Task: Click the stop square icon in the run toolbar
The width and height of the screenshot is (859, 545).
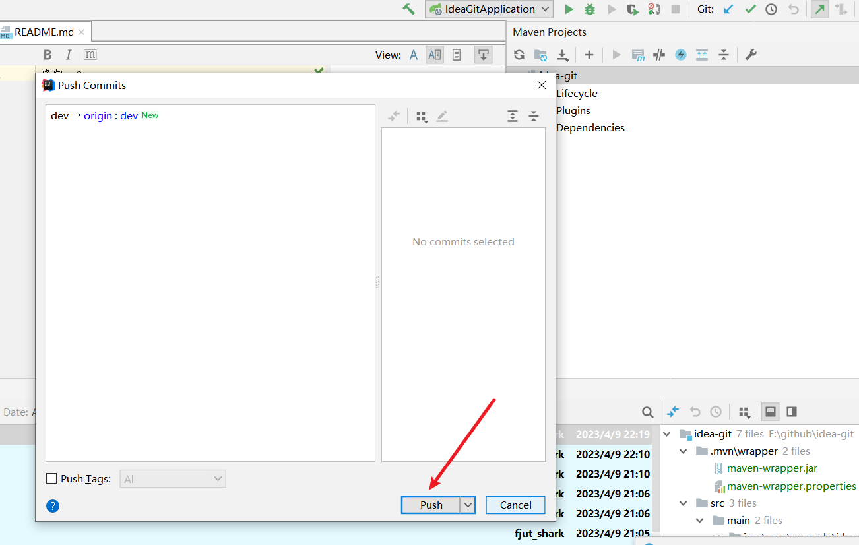Action: 676,9
